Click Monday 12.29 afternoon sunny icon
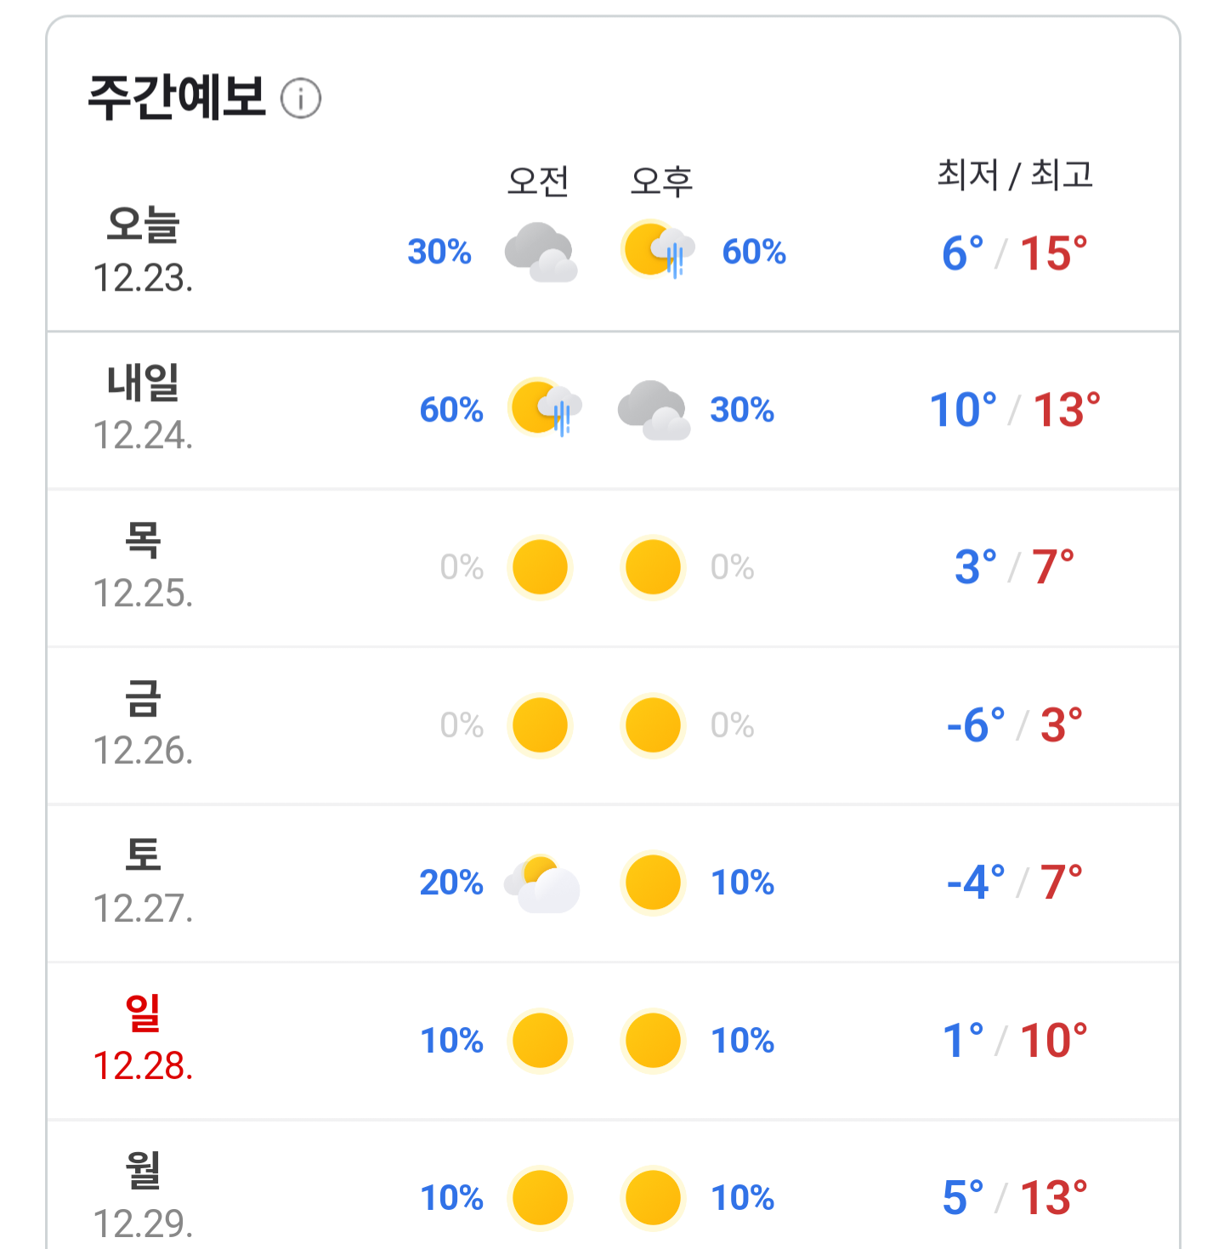Screen dimensions: 1224x1249 coord(653,1198)
